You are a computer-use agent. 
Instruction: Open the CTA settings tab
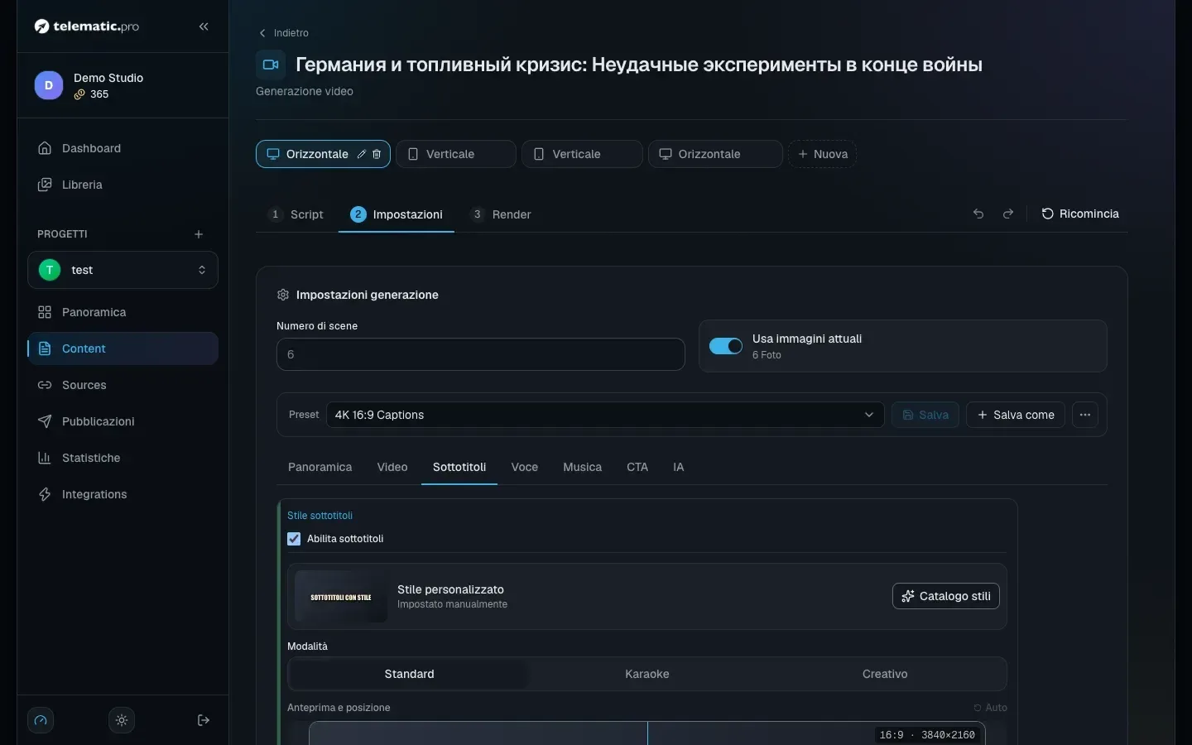click(637, 467)
